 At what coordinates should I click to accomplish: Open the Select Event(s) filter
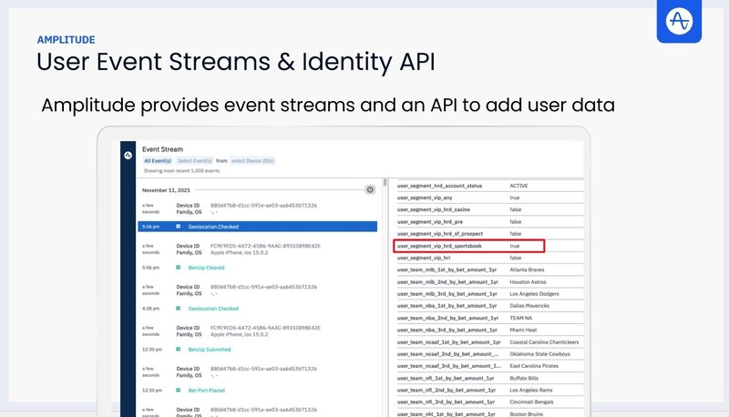coord(195,160)
